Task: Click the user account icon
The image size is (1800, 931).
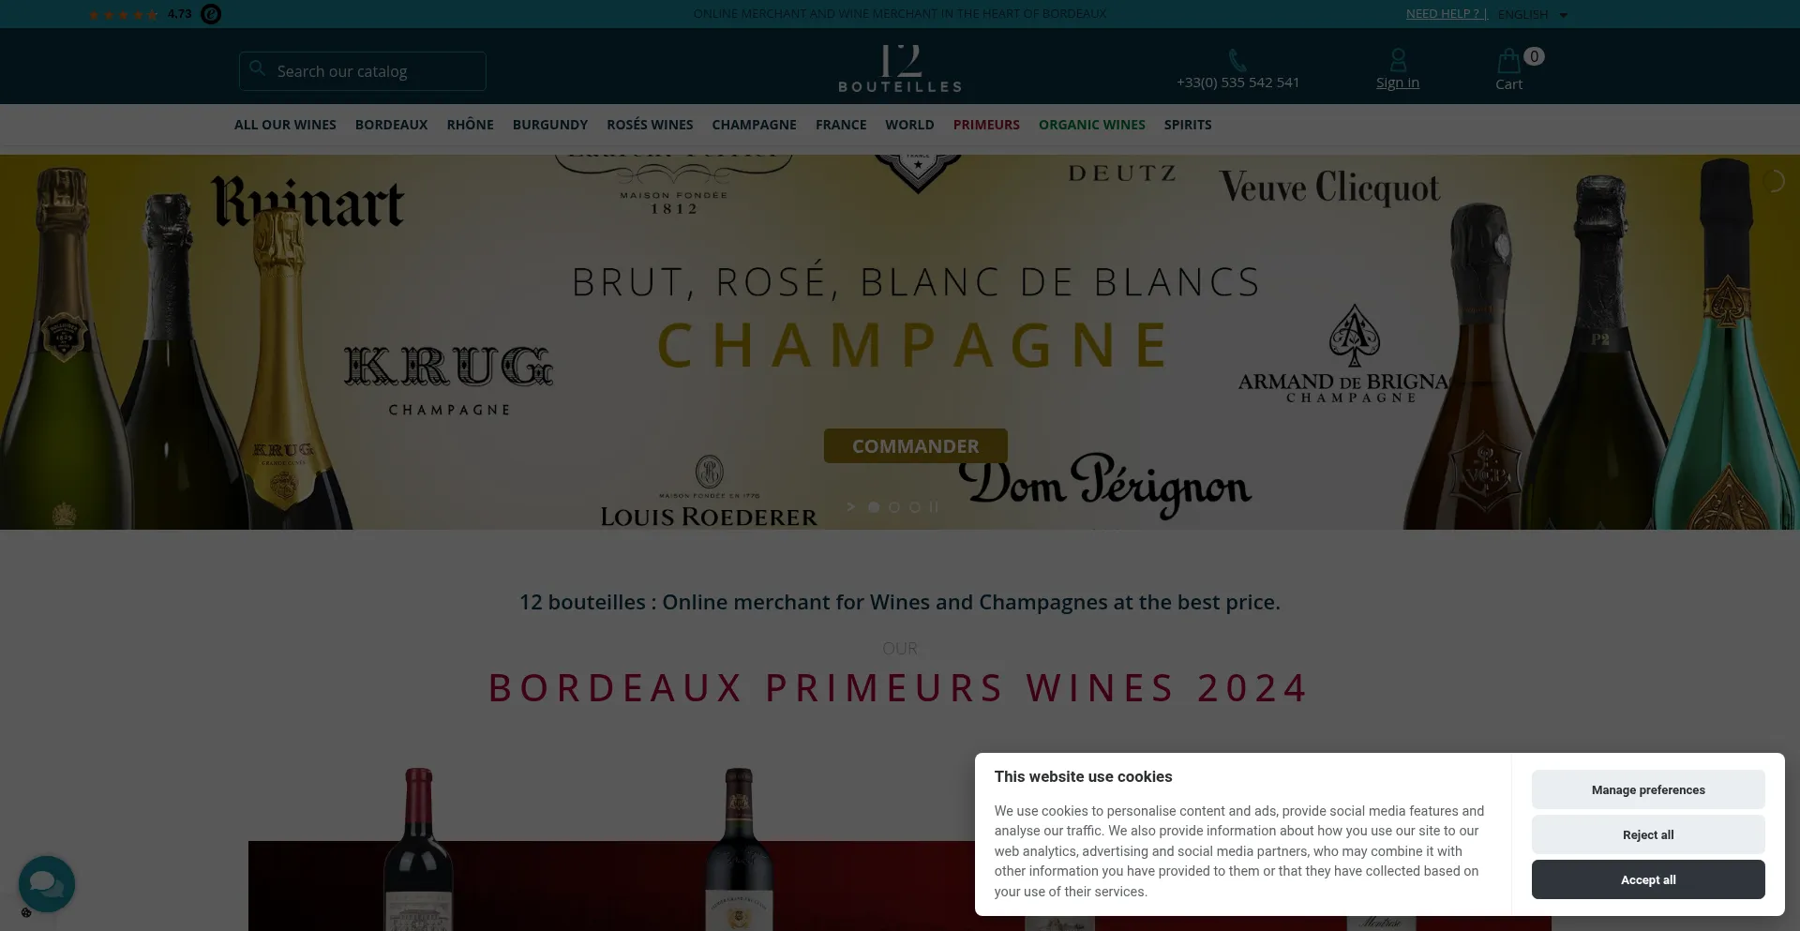Action: pos(1398,60)
